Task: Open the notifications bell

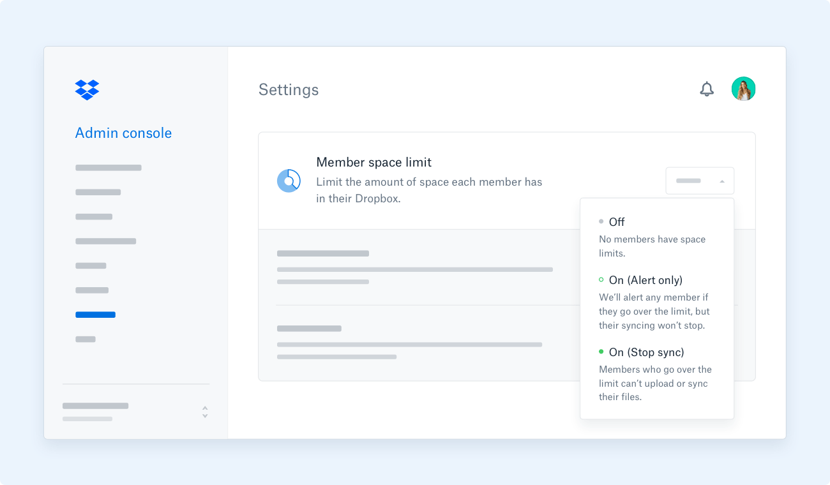Action: [x=706, y=89]
